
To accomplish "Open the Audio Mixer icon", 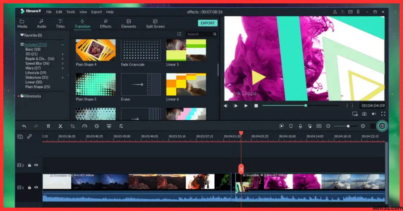I will pos(310,126).
